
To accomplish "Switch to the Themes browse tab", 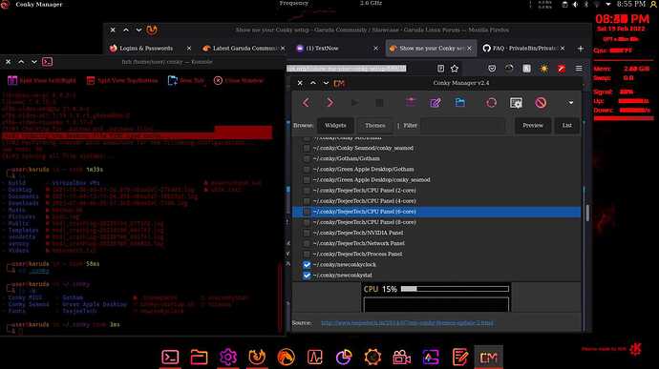I will [x=375, y=126].
